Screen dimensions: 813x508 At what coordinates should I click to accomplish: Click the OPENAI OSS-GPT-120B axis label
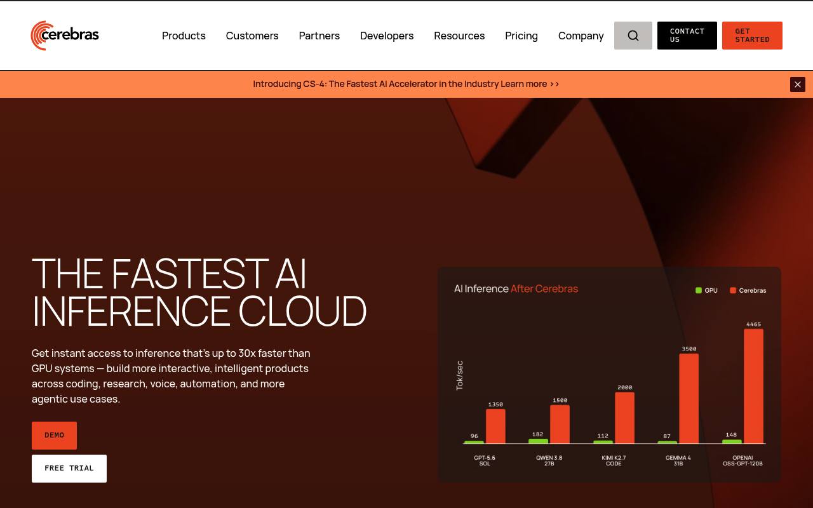[x=742, y=460]
